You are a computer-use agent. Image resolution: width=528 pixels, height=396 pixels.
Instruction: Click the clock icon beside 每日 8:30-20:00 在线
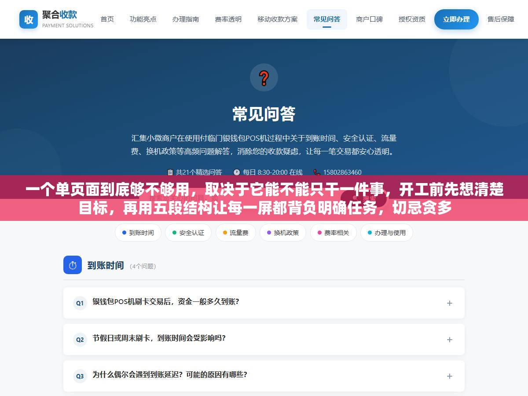(x=237, y=172)
